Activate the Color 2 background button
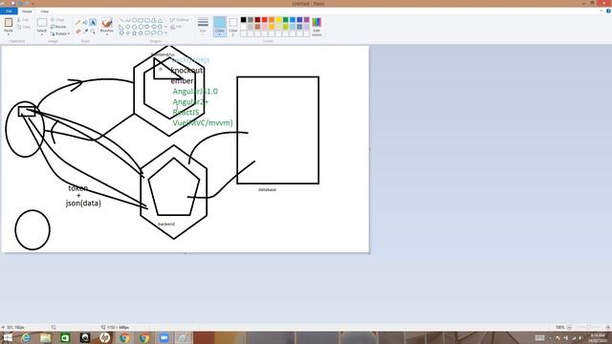Screen dimensions: 612x344 [x=233, y=27]
